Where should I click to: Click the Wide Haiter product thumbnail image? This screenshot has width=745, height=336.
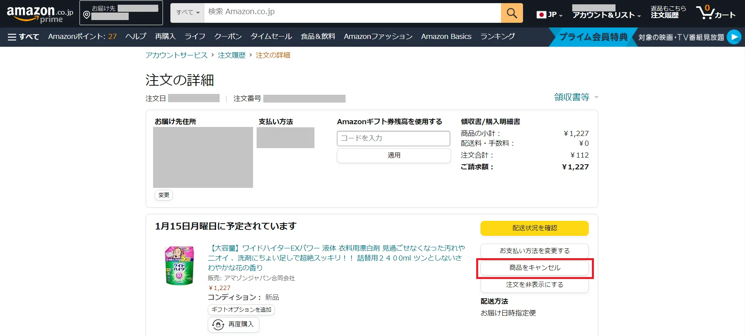pos(179,266)
